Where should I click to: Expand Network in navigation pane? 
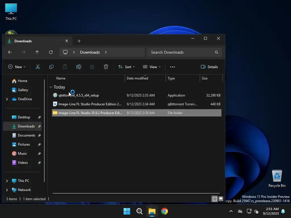coord(7,190)
